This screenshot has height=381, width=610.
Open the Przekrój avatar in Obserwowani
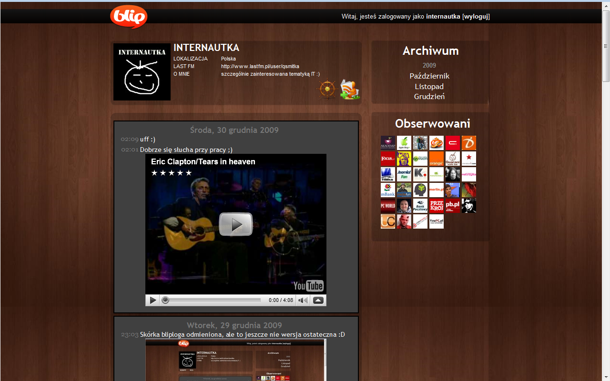[x=437, y=206]
